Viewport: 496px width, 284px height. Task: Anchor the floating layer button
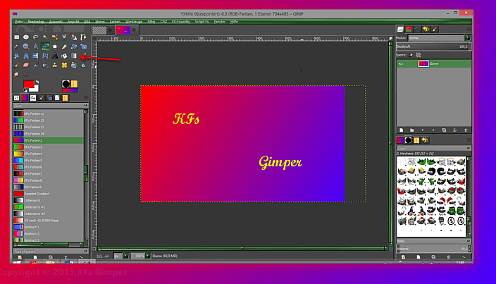455,130
